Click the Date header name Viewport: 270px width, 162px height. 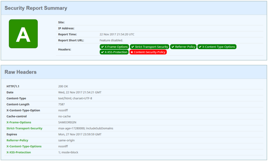(10, 92)
